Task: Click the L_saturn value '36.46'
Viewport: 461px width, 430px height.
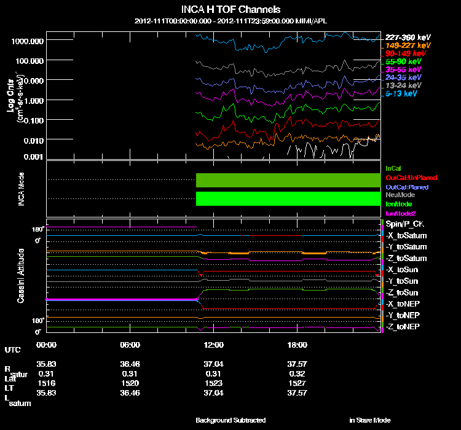Action: (x=130, y=393)
